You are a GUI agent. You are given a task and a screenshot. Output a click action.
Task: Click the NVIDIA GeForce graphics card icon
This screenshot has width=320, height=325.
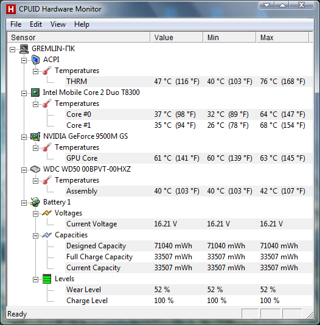pyautogui.click(x=35, y=136)
